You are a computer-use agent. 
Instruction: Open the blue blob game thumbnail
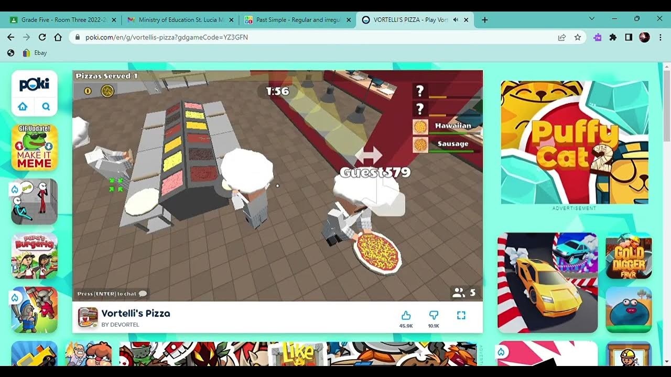coord(629,310)
